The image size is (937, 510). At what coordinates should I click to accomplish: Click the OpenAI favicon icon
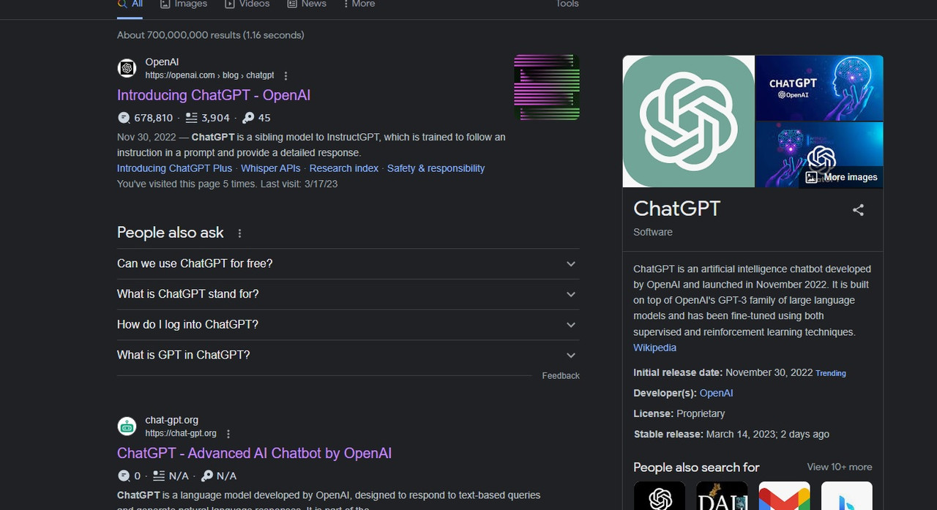click(127, 68)
